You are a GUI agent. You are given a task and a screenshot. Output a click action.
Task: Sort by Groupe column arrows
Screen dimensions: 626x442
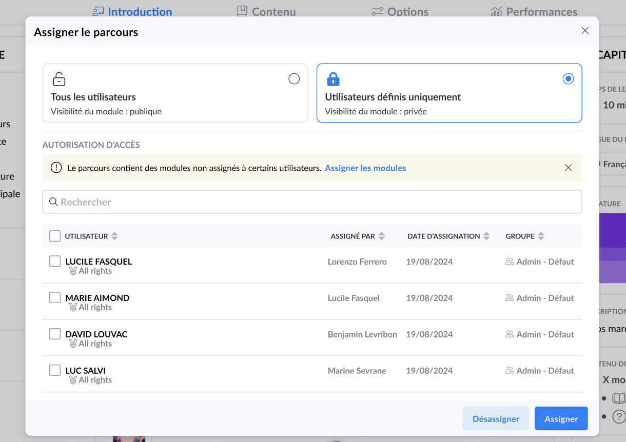541,236
